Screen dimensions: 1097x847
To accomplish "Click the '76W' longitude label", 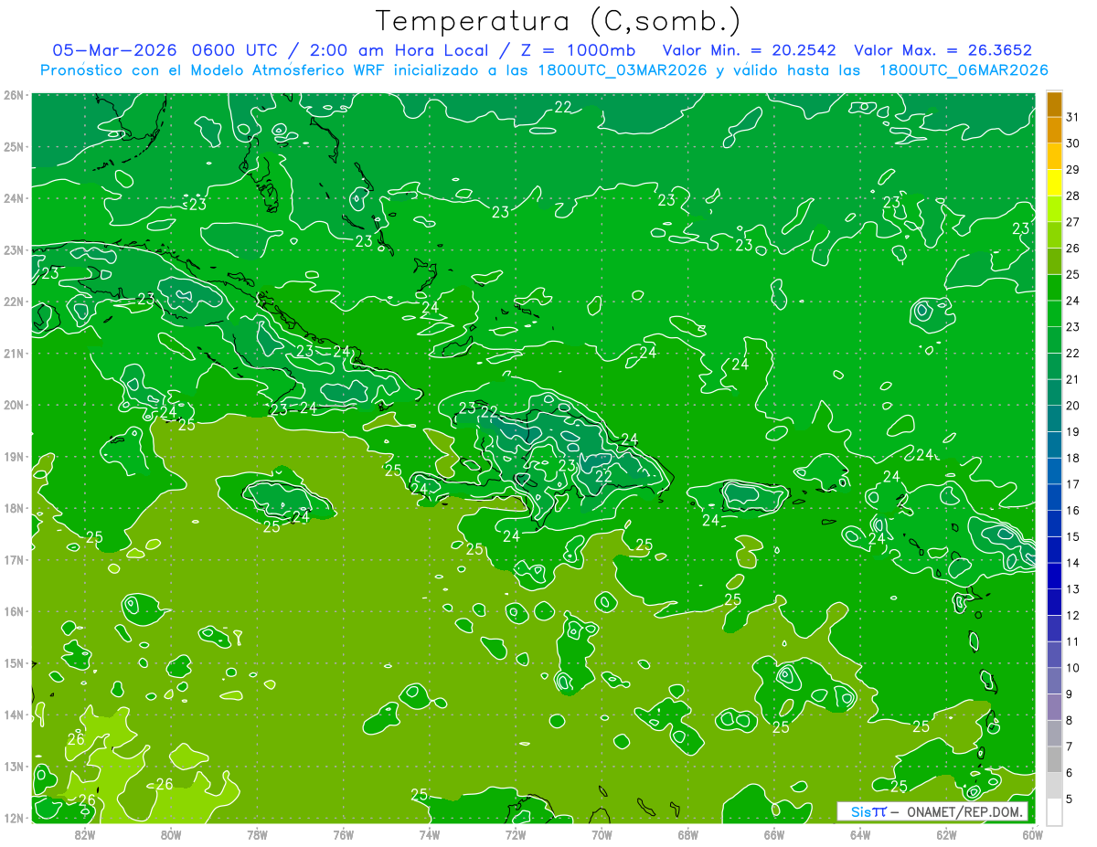I will [344, 835].
